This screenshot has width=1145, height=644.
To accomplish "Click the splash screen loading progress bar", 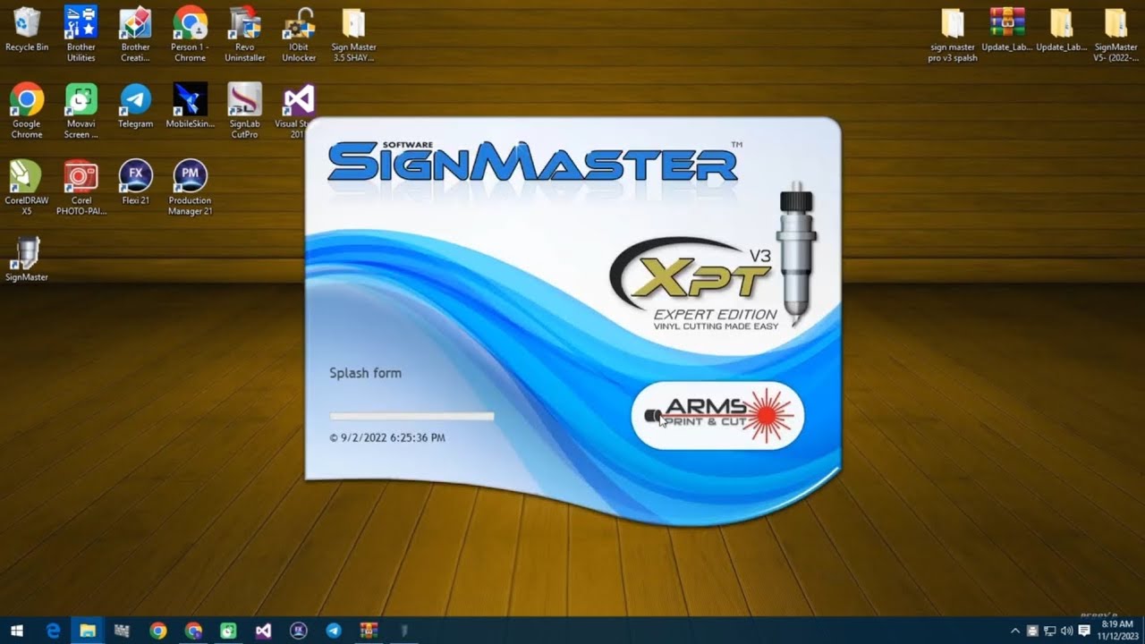I will (x=411, y=416).
